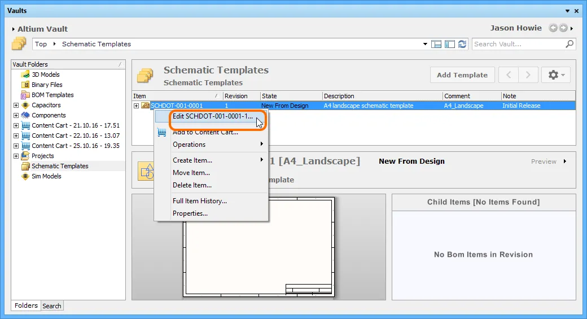
Task: Sort by the Revision column header
Action: click(242, 96)
